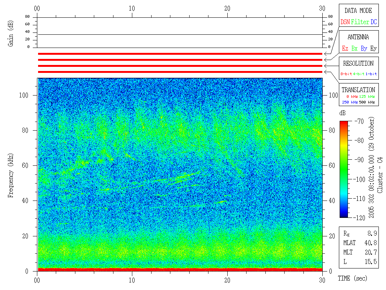Image resolution: width=386 pixels, height=290 pixels.
Task: Click the green Bx antenna label
Action: click(x=354, y=48)
